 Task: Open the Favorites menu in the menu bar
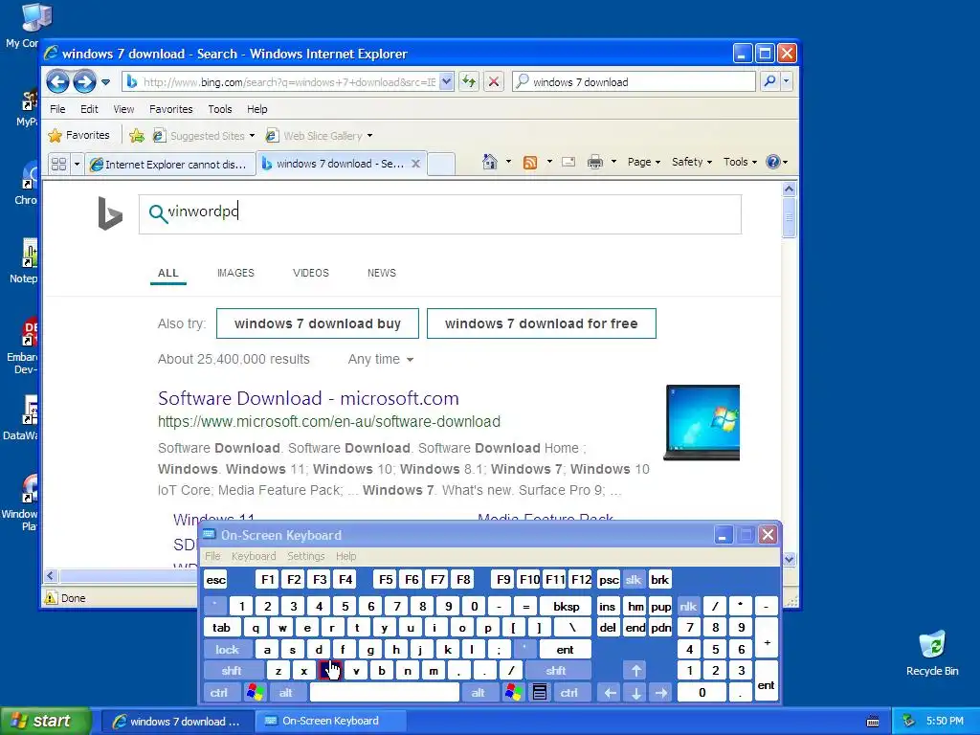tap(170, 109)
